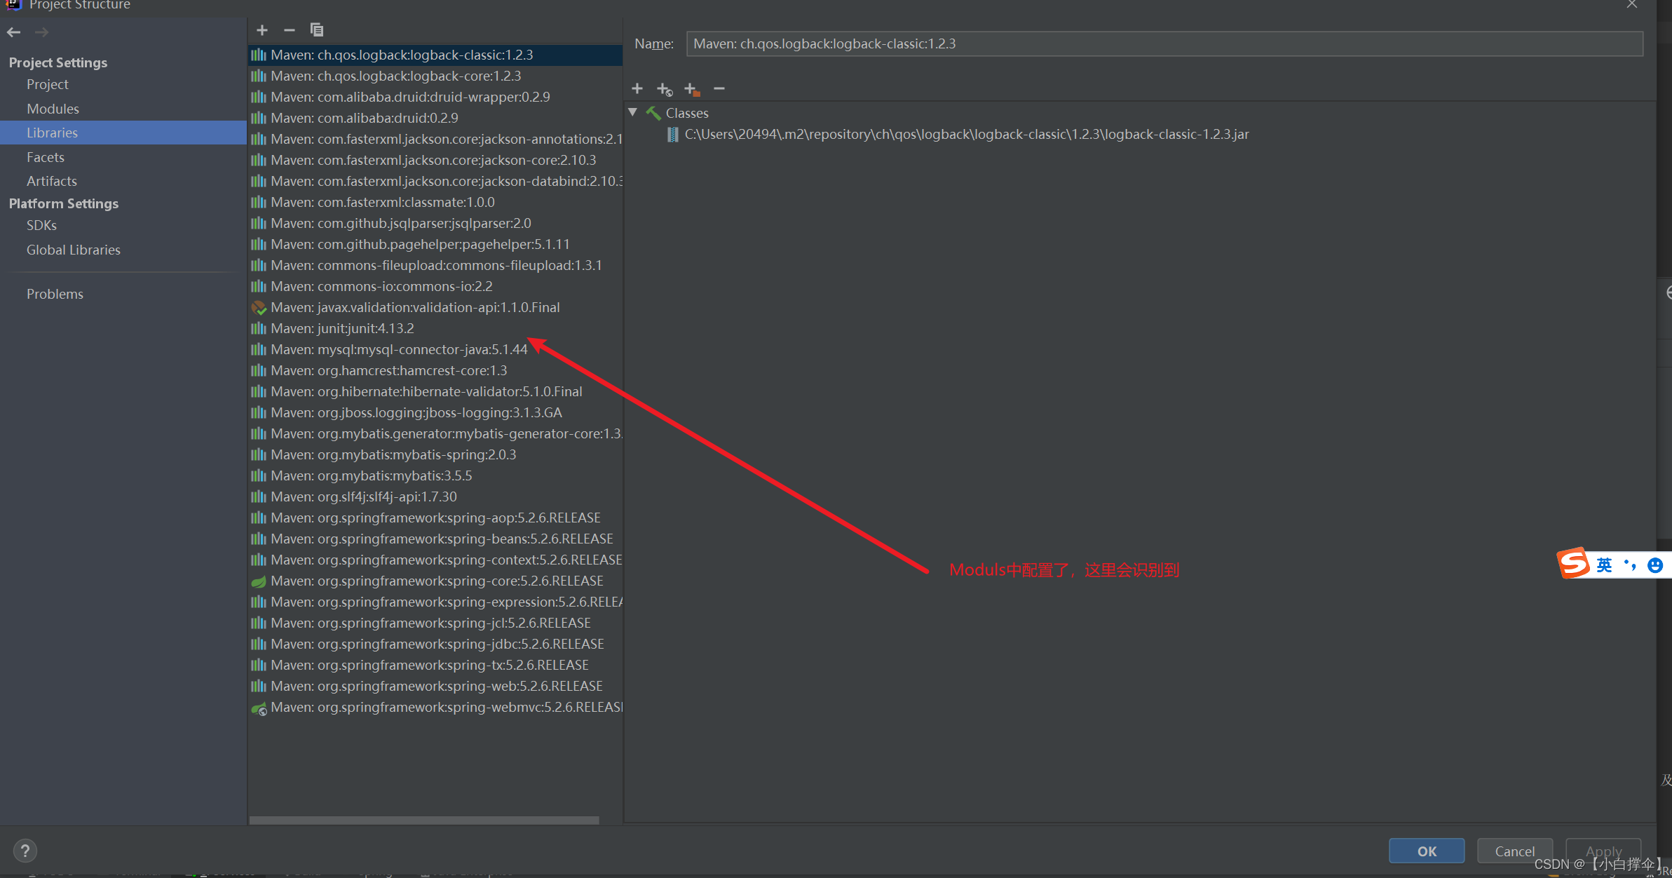The image size is (1672, 878).
Task: Open the SDKs platform settings
Action: click(x=41, y=225)
